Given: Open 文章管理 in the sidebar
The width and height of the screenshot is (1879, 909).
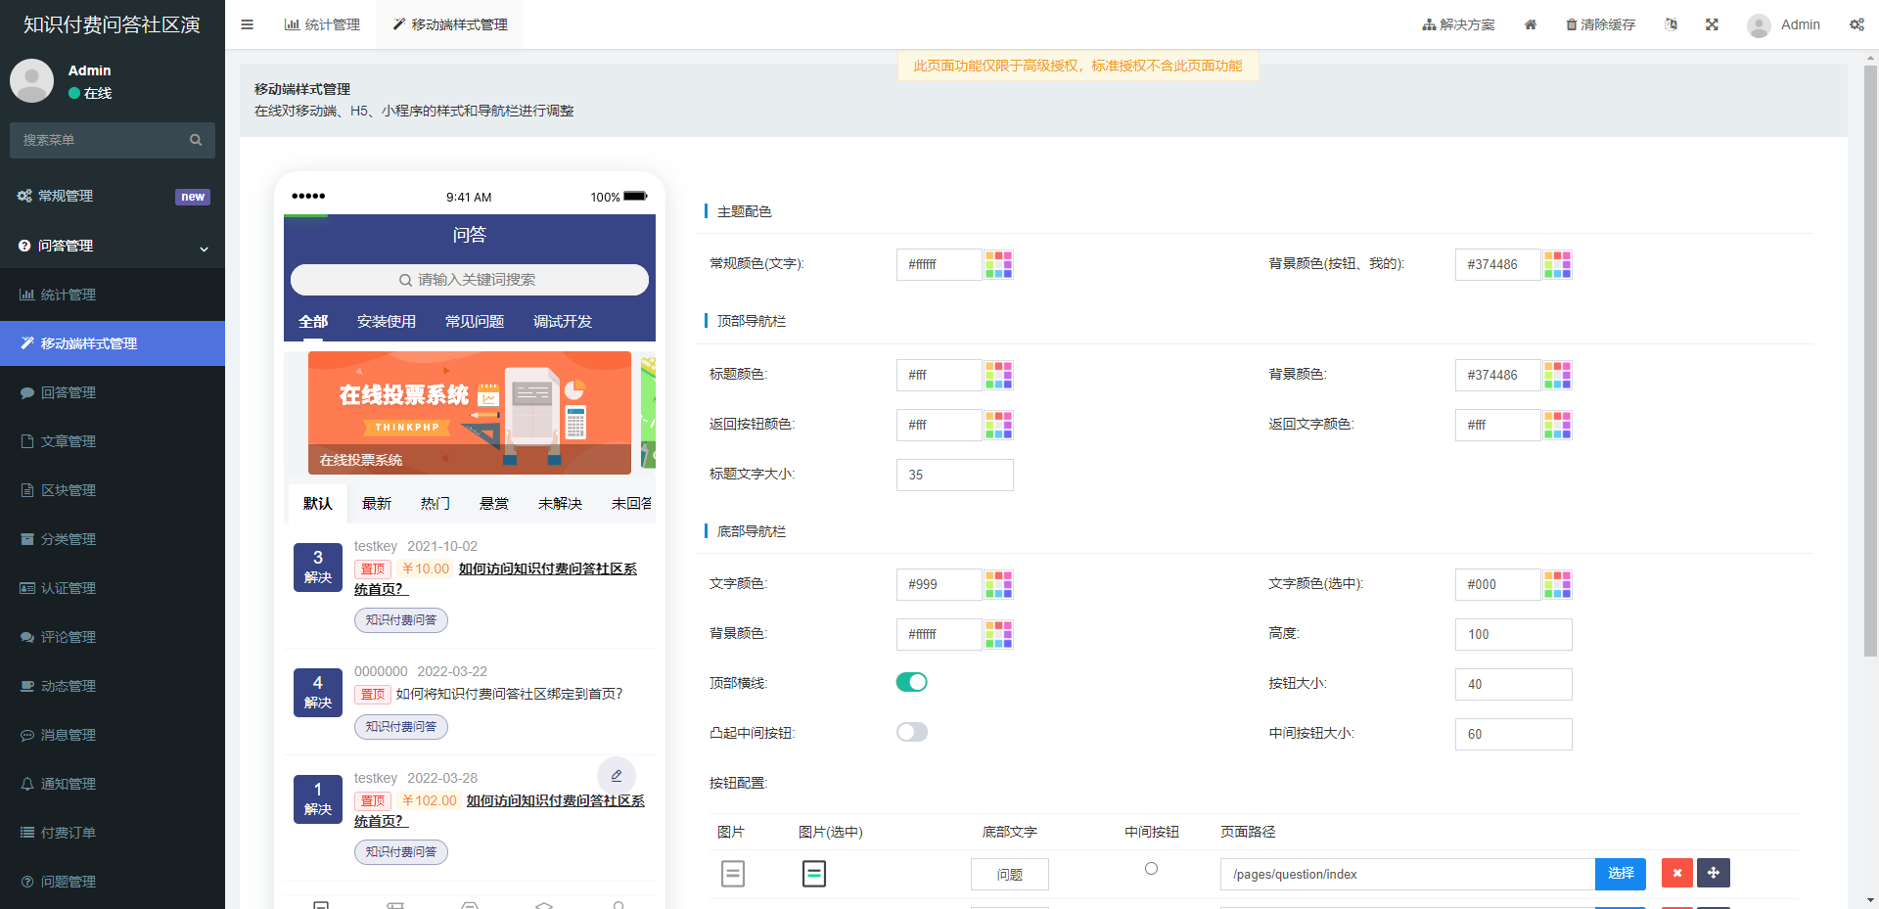Looking at the screenshot, I should [69, 441].
